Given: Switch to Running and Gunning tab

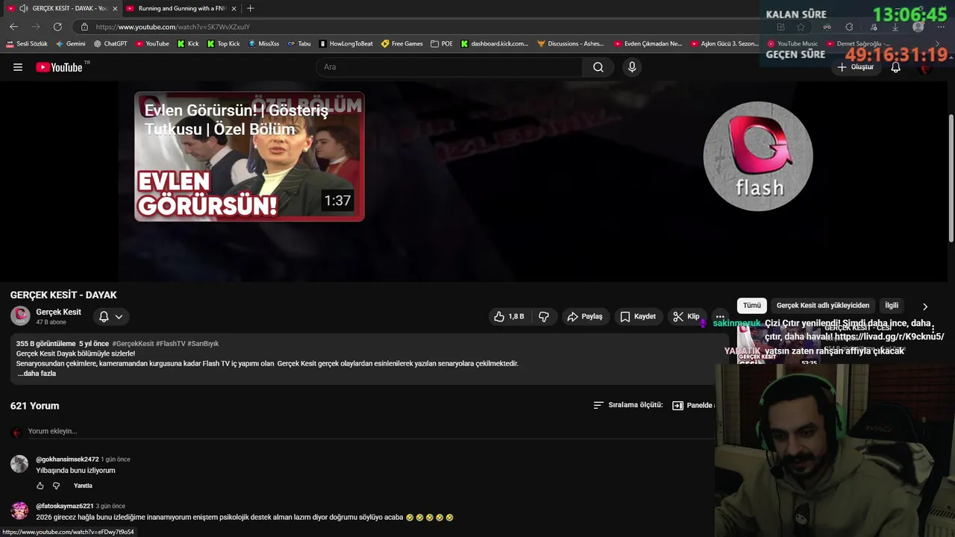Looking at the screenshot, I should pyautogui.click(x=181, y=8).
